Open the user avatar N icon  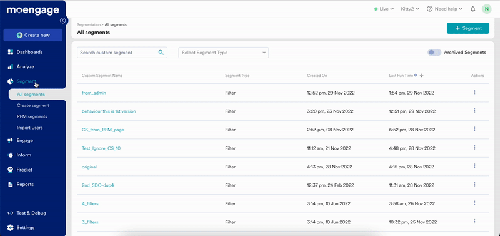tap(487, 9)
